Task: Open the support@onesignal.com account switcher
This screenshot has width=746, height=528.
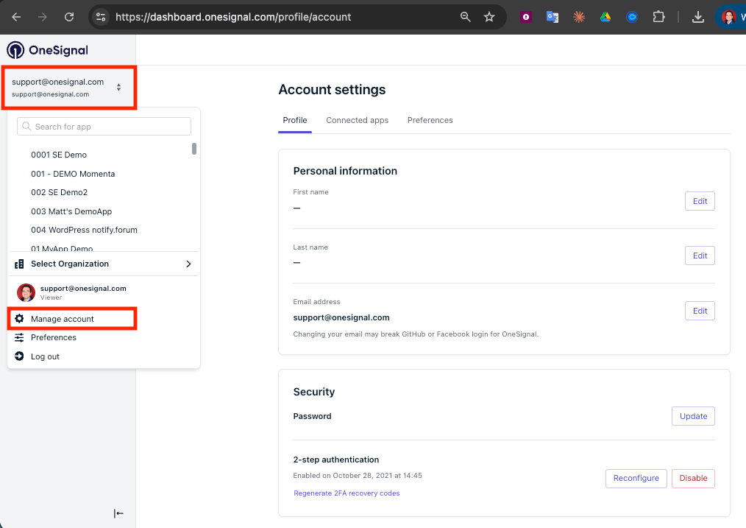Action: (x=69, y=88)
